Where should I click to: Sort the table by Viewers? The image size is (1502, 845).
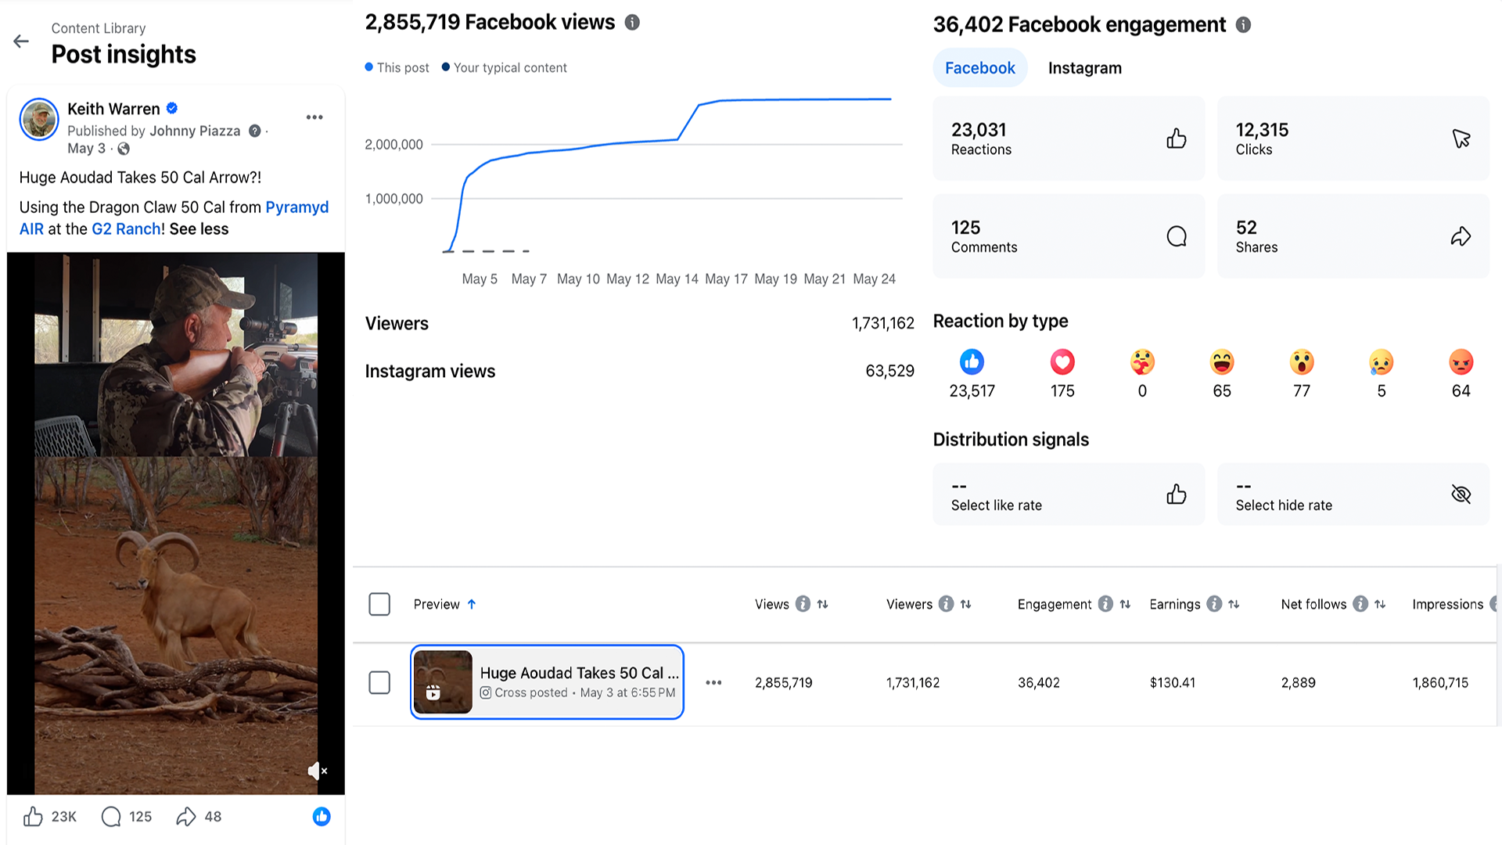pyautogui.click(x=966, y=604)
